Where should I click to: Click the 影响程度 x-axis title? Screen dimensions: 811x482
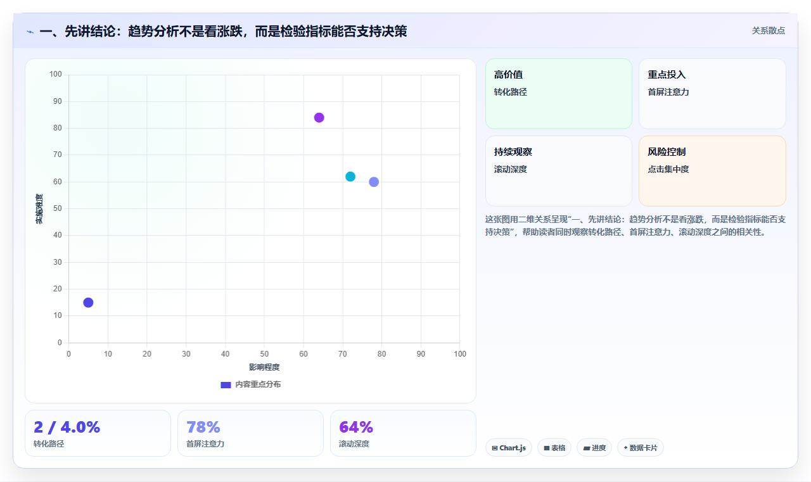point(264,367)
